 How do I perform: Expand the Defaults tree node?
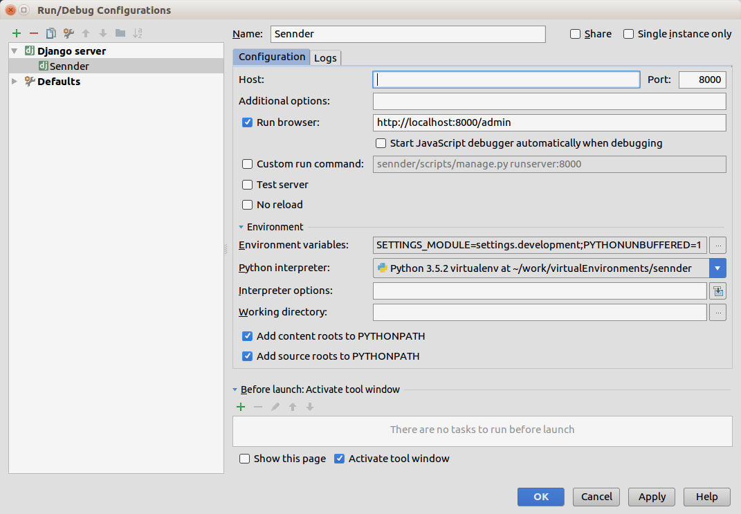coord(15,82)
